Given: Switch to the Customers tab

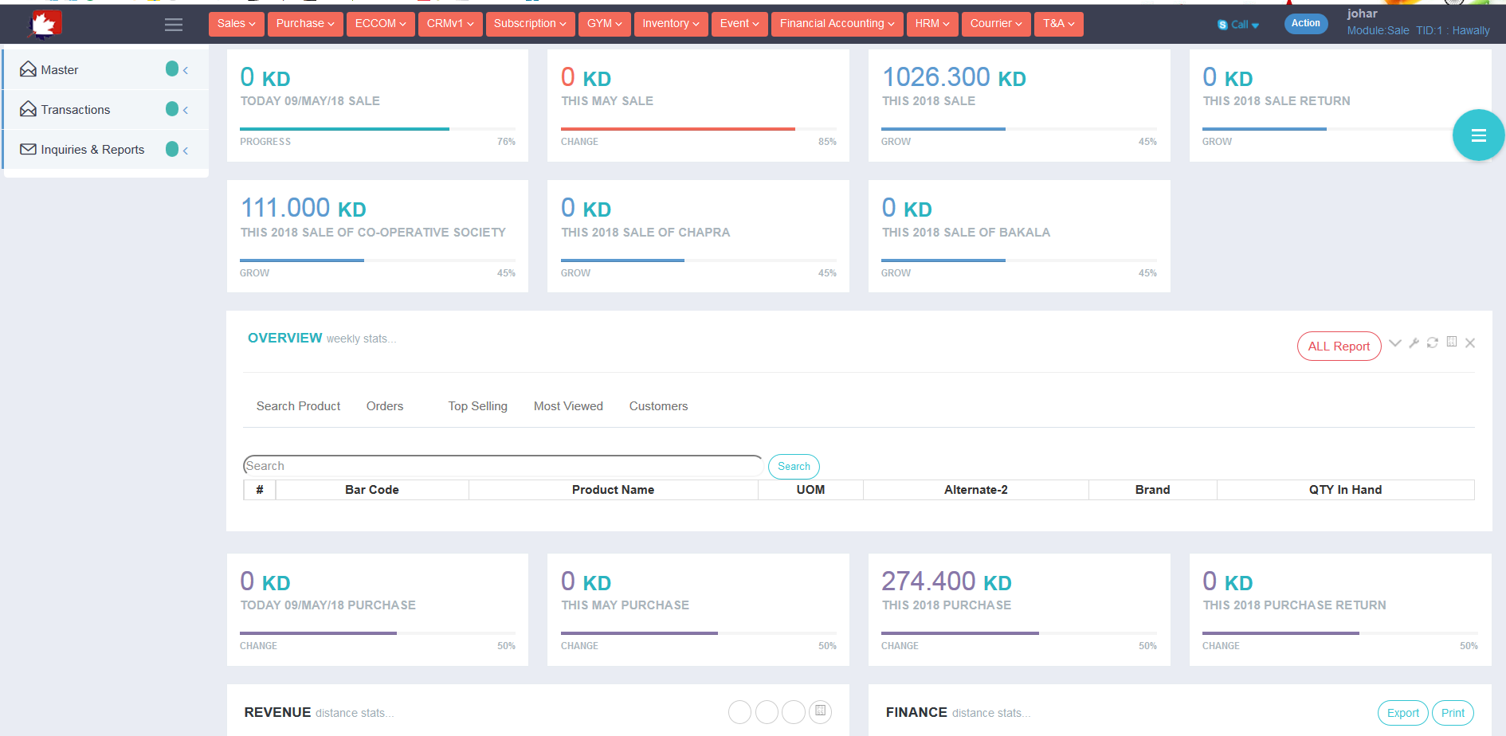Looking at the screenshot, I should point(658,406).
